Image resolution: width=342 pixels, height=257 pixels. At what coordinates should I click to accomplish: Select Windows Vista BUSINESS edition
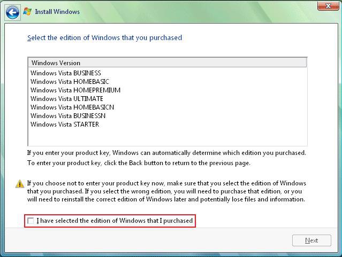66,73
